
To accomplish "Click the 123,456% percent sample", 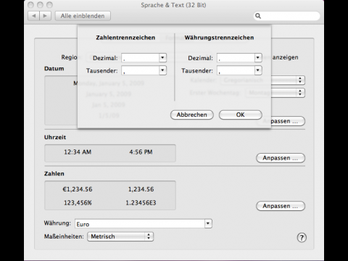I will [x=78, y=203].
